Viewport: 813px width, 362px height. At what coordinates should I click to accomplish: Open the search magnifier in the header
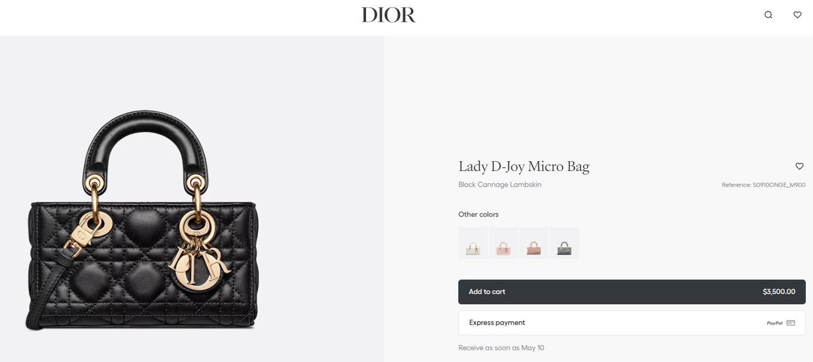point(768,15)
